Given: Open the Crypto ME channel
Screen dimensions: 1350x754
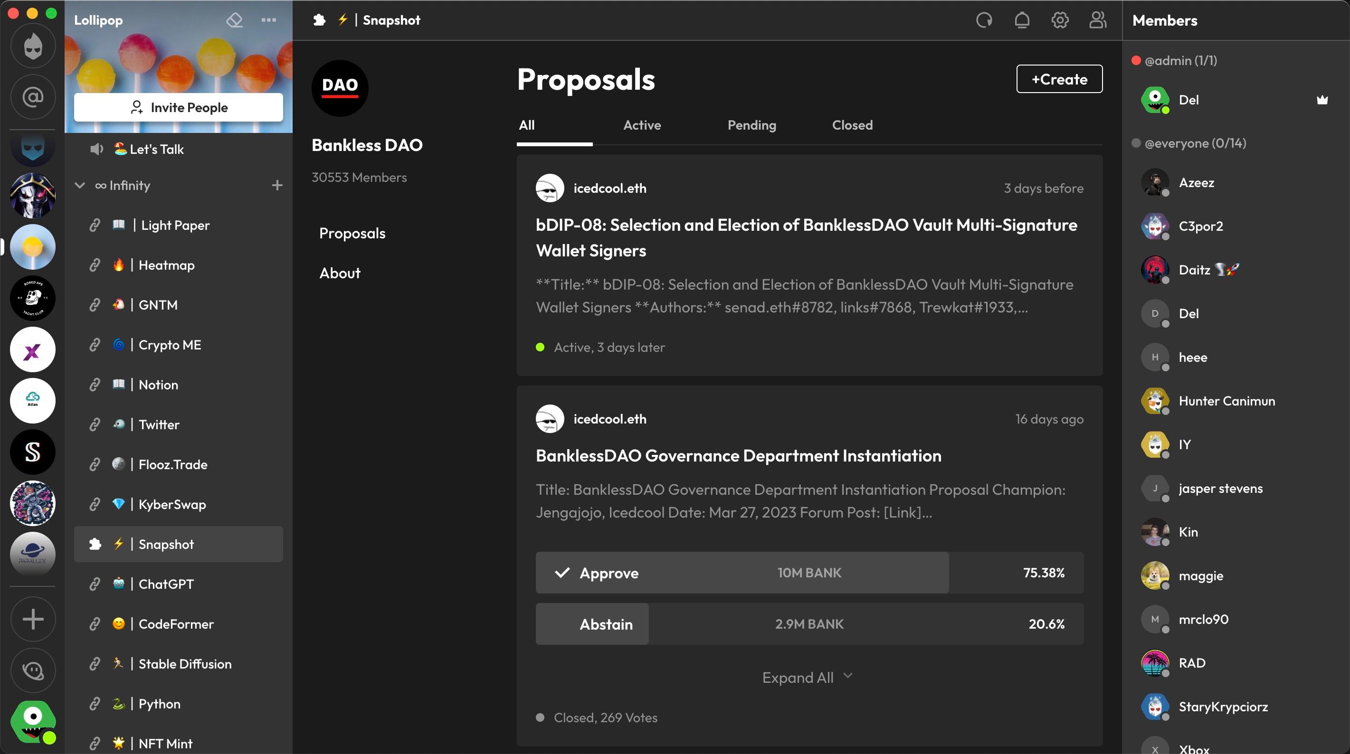Looking at the screenshot, I should coord(178,345).
